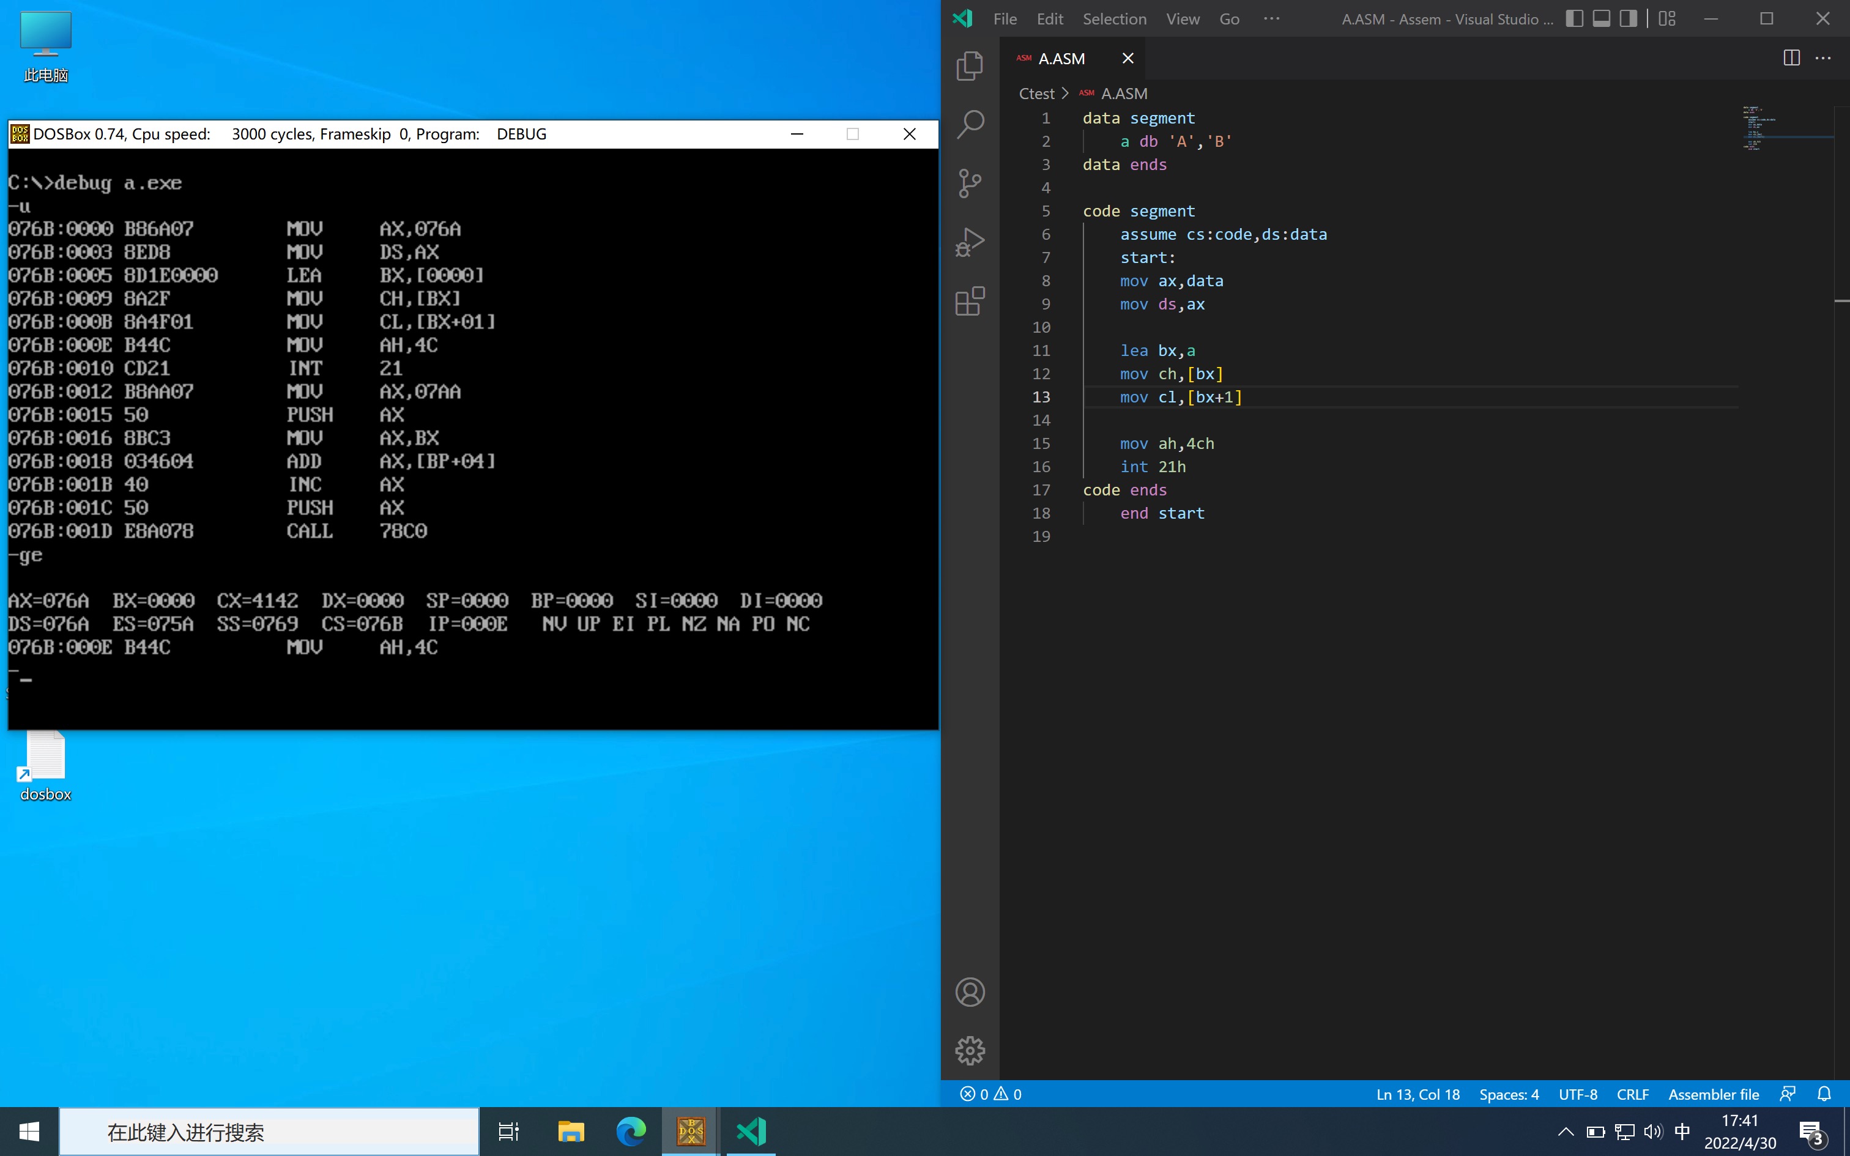Split the editor to the right
The height and width of the screenshot is (1156, 1850).
1791,58
